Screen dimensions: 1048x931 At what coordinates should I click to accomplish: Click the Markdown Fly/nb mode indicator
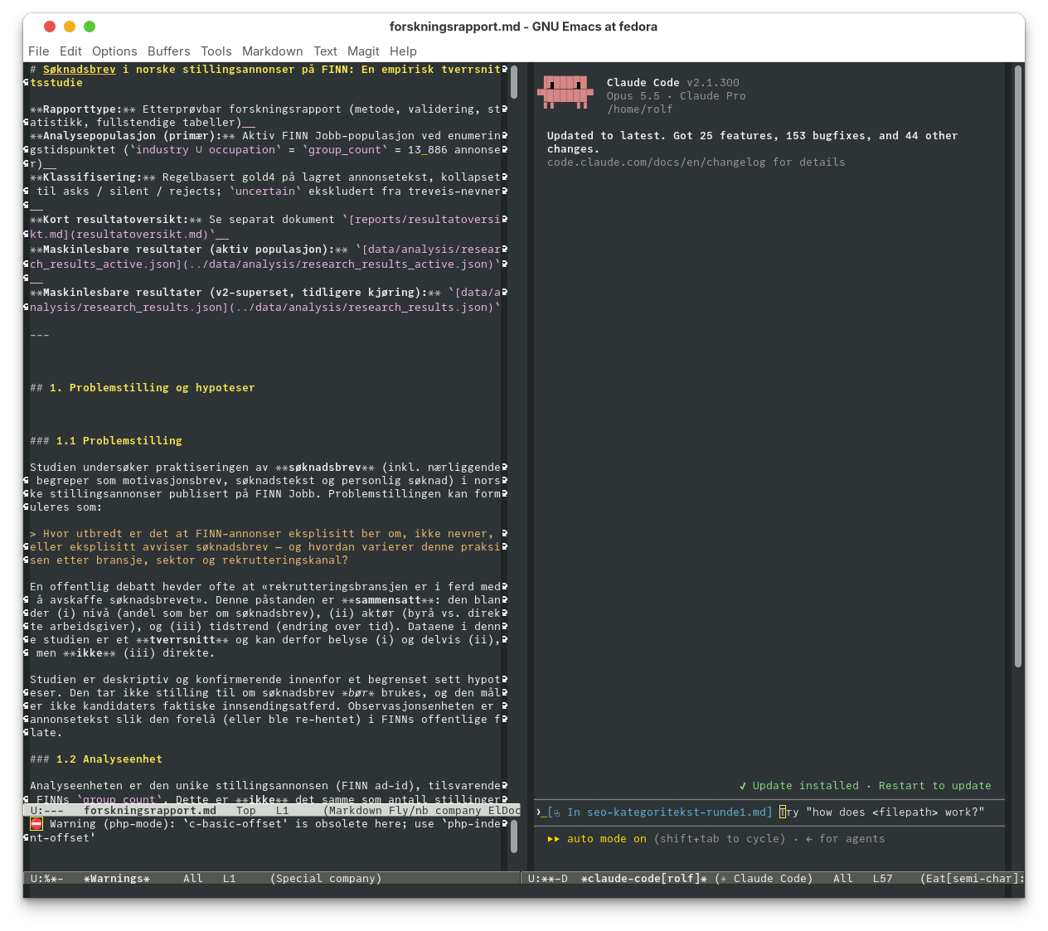(377, 811)
